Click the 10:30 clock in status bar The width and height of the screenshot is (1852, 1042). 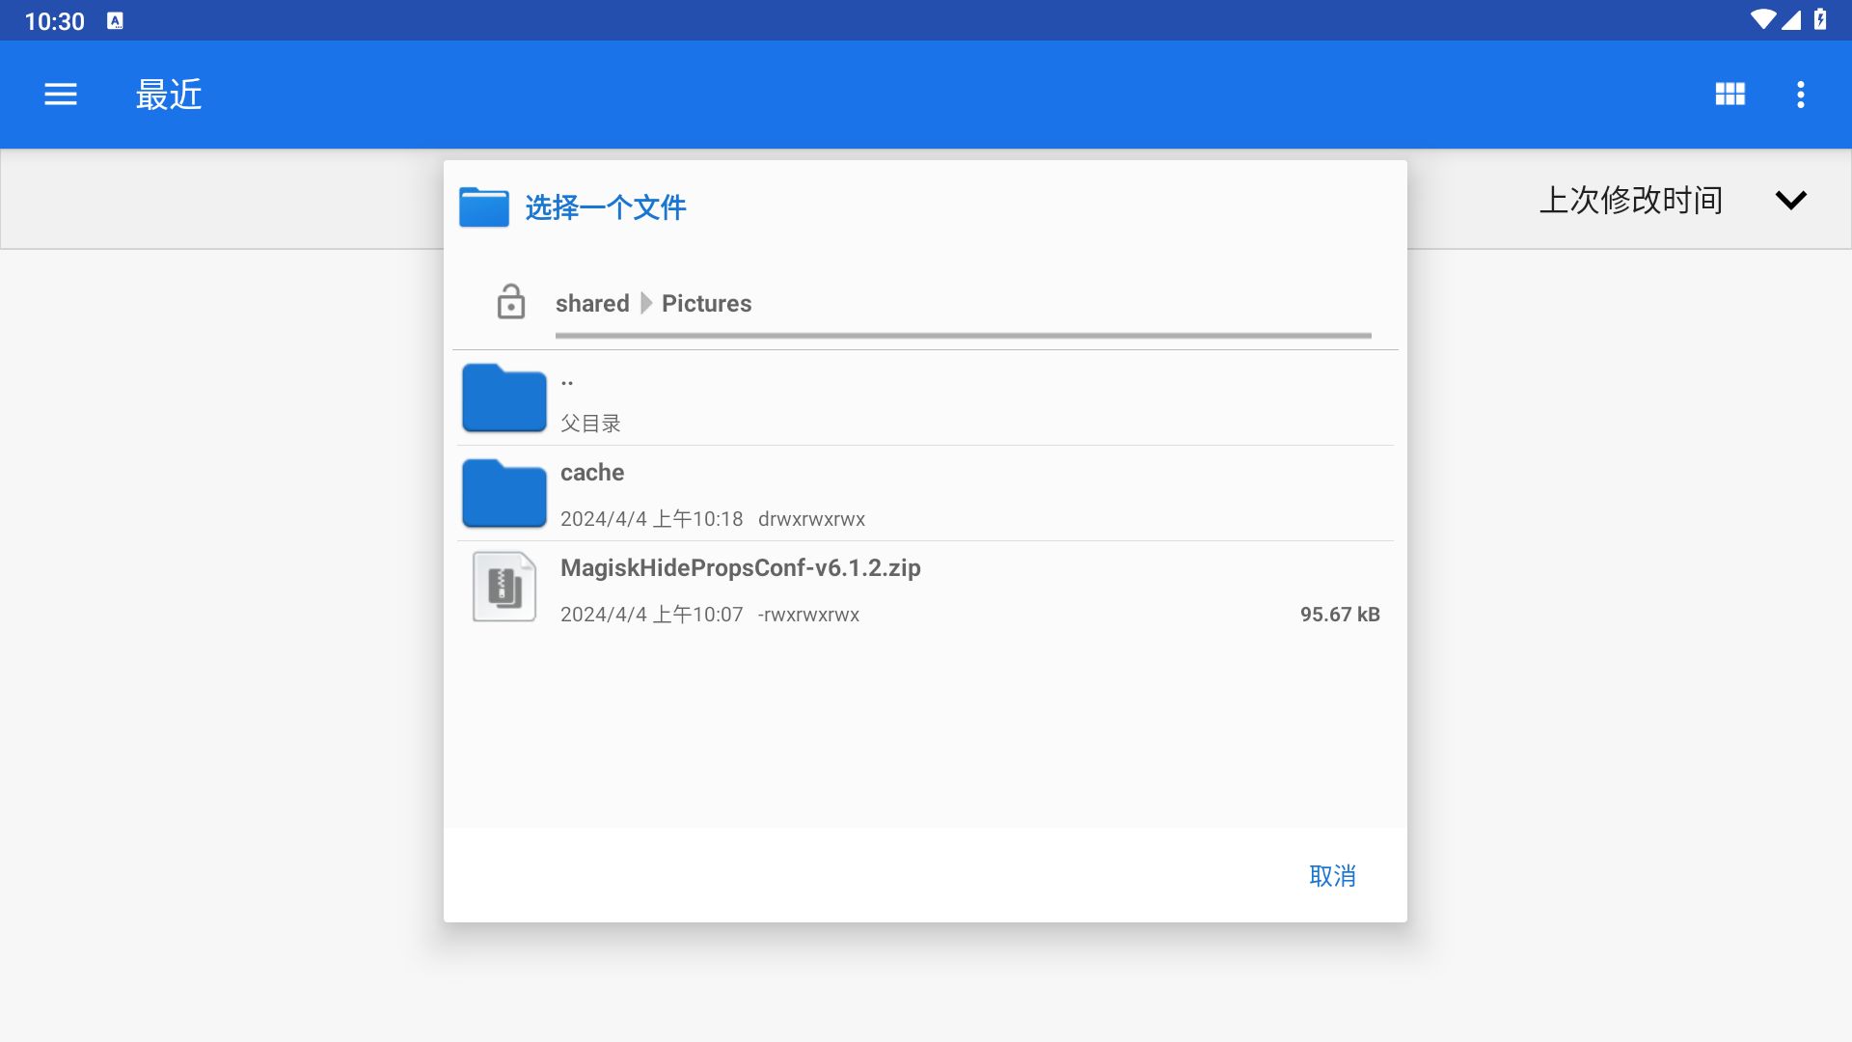click(x=55, y=21)
